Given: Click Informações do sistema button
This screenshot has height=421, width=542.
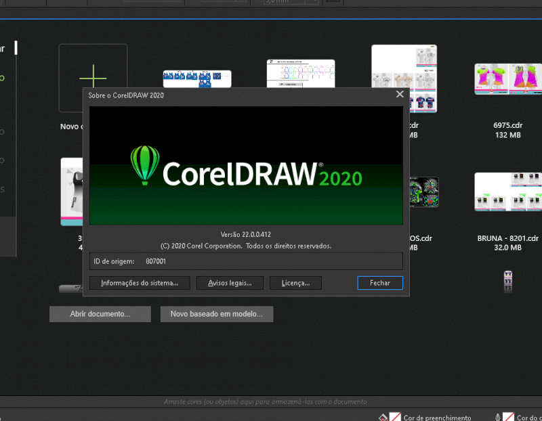Looking at the screenshot, I should 140,283.
